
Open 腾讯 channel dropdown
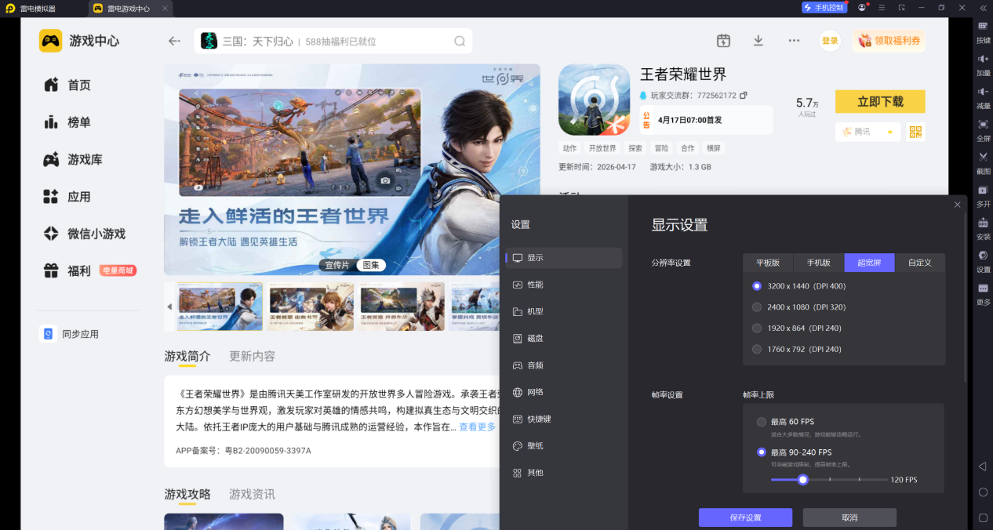tap(868, 132)
